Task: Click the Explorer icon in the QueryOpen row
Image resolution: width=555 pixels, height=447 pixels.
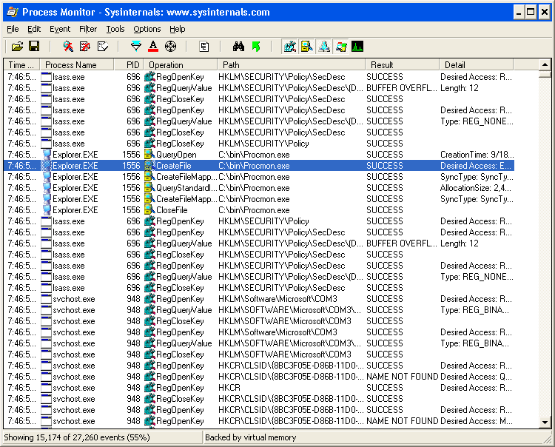Action: click(47, 155)
